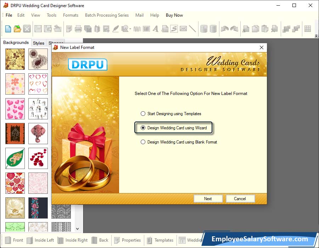Click the Shapes tool icon
319x248 pixels.
[x=125, y=29]
